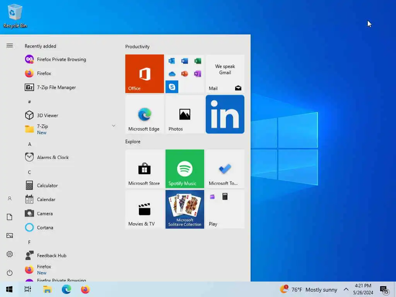The height and width of the screenshot is (297, 396).
Task: Click the A letter header in app list
Action: [x=29, y=144]
